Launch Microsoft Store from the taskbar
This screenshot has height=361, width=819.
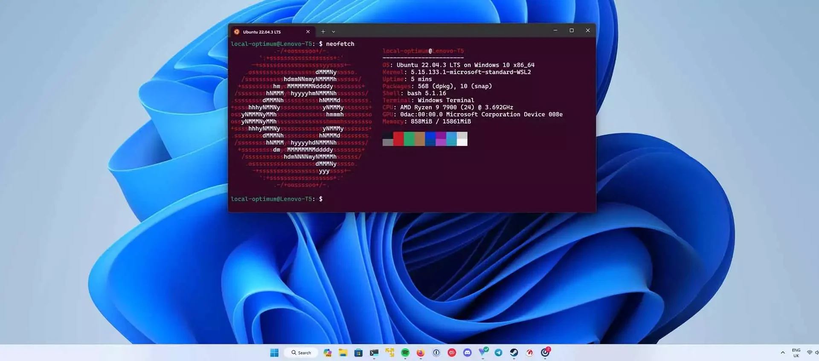358,352
